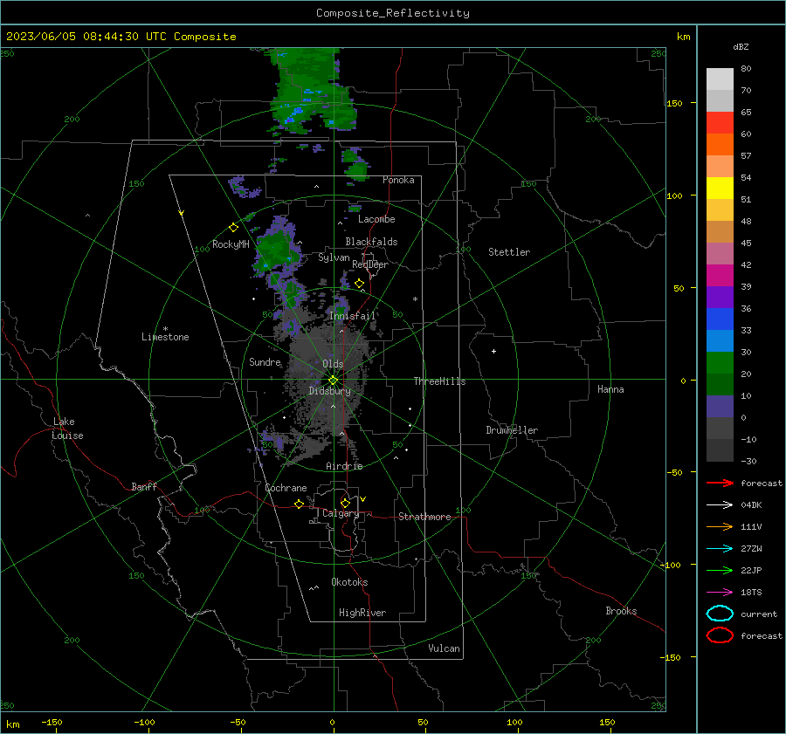Click the Didsbury city label
The image size is (786, 734).
point(329,391)
